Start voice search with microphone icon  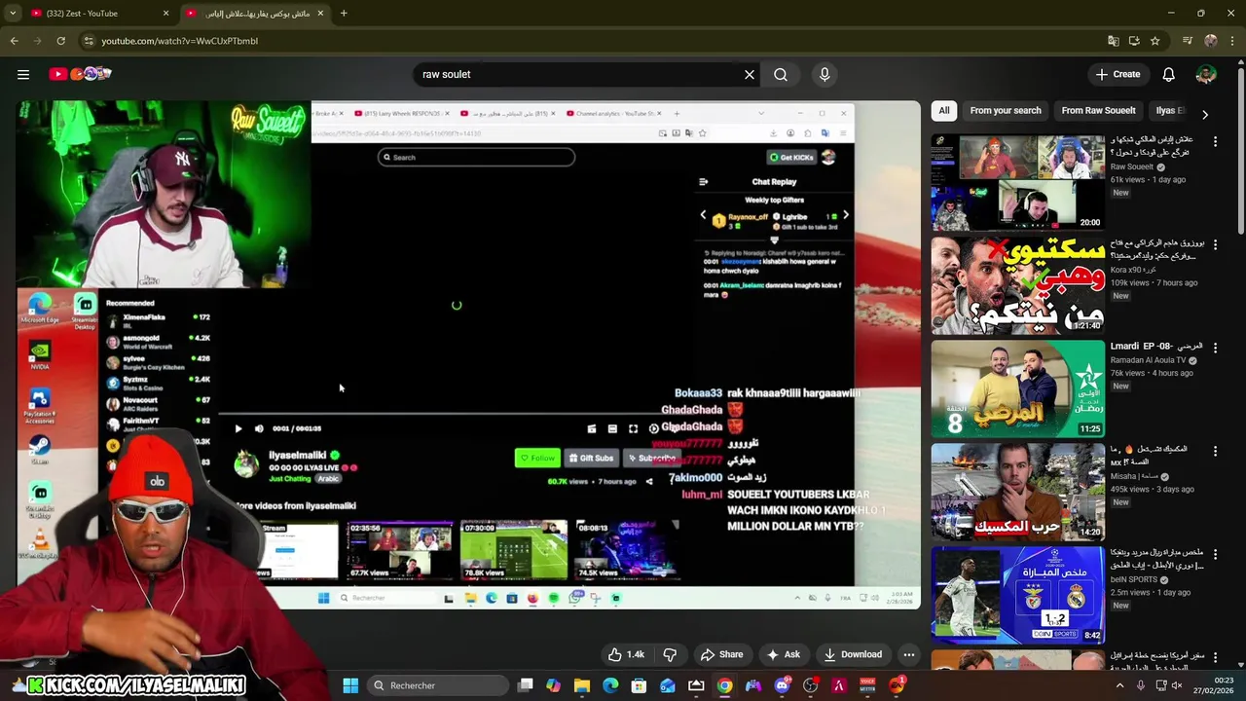(x=825, y=74)
